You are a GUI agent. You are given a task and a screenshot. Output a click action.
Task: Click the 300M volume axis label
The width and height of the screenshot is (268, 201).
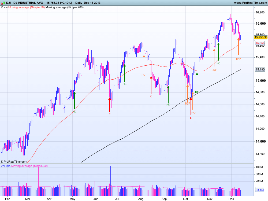click(x=259, y=174)
